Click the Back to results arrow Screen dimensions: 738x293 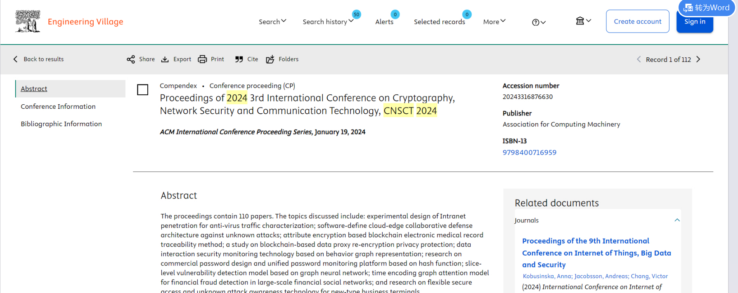(16, 59)
